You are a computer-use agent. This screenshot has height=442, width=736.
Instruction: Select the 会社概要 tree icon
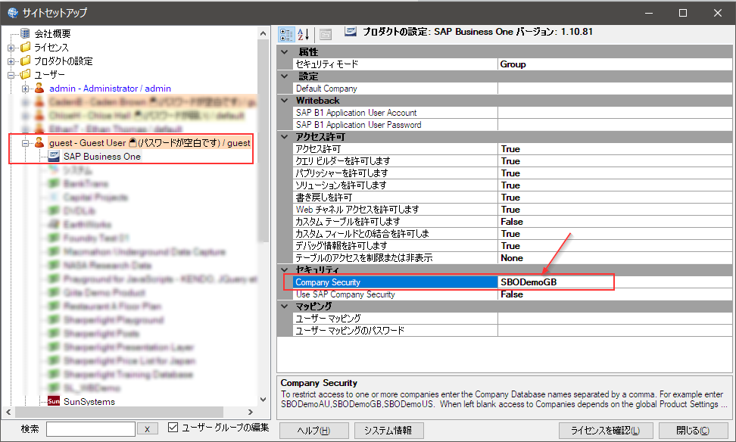pos(25,33)
